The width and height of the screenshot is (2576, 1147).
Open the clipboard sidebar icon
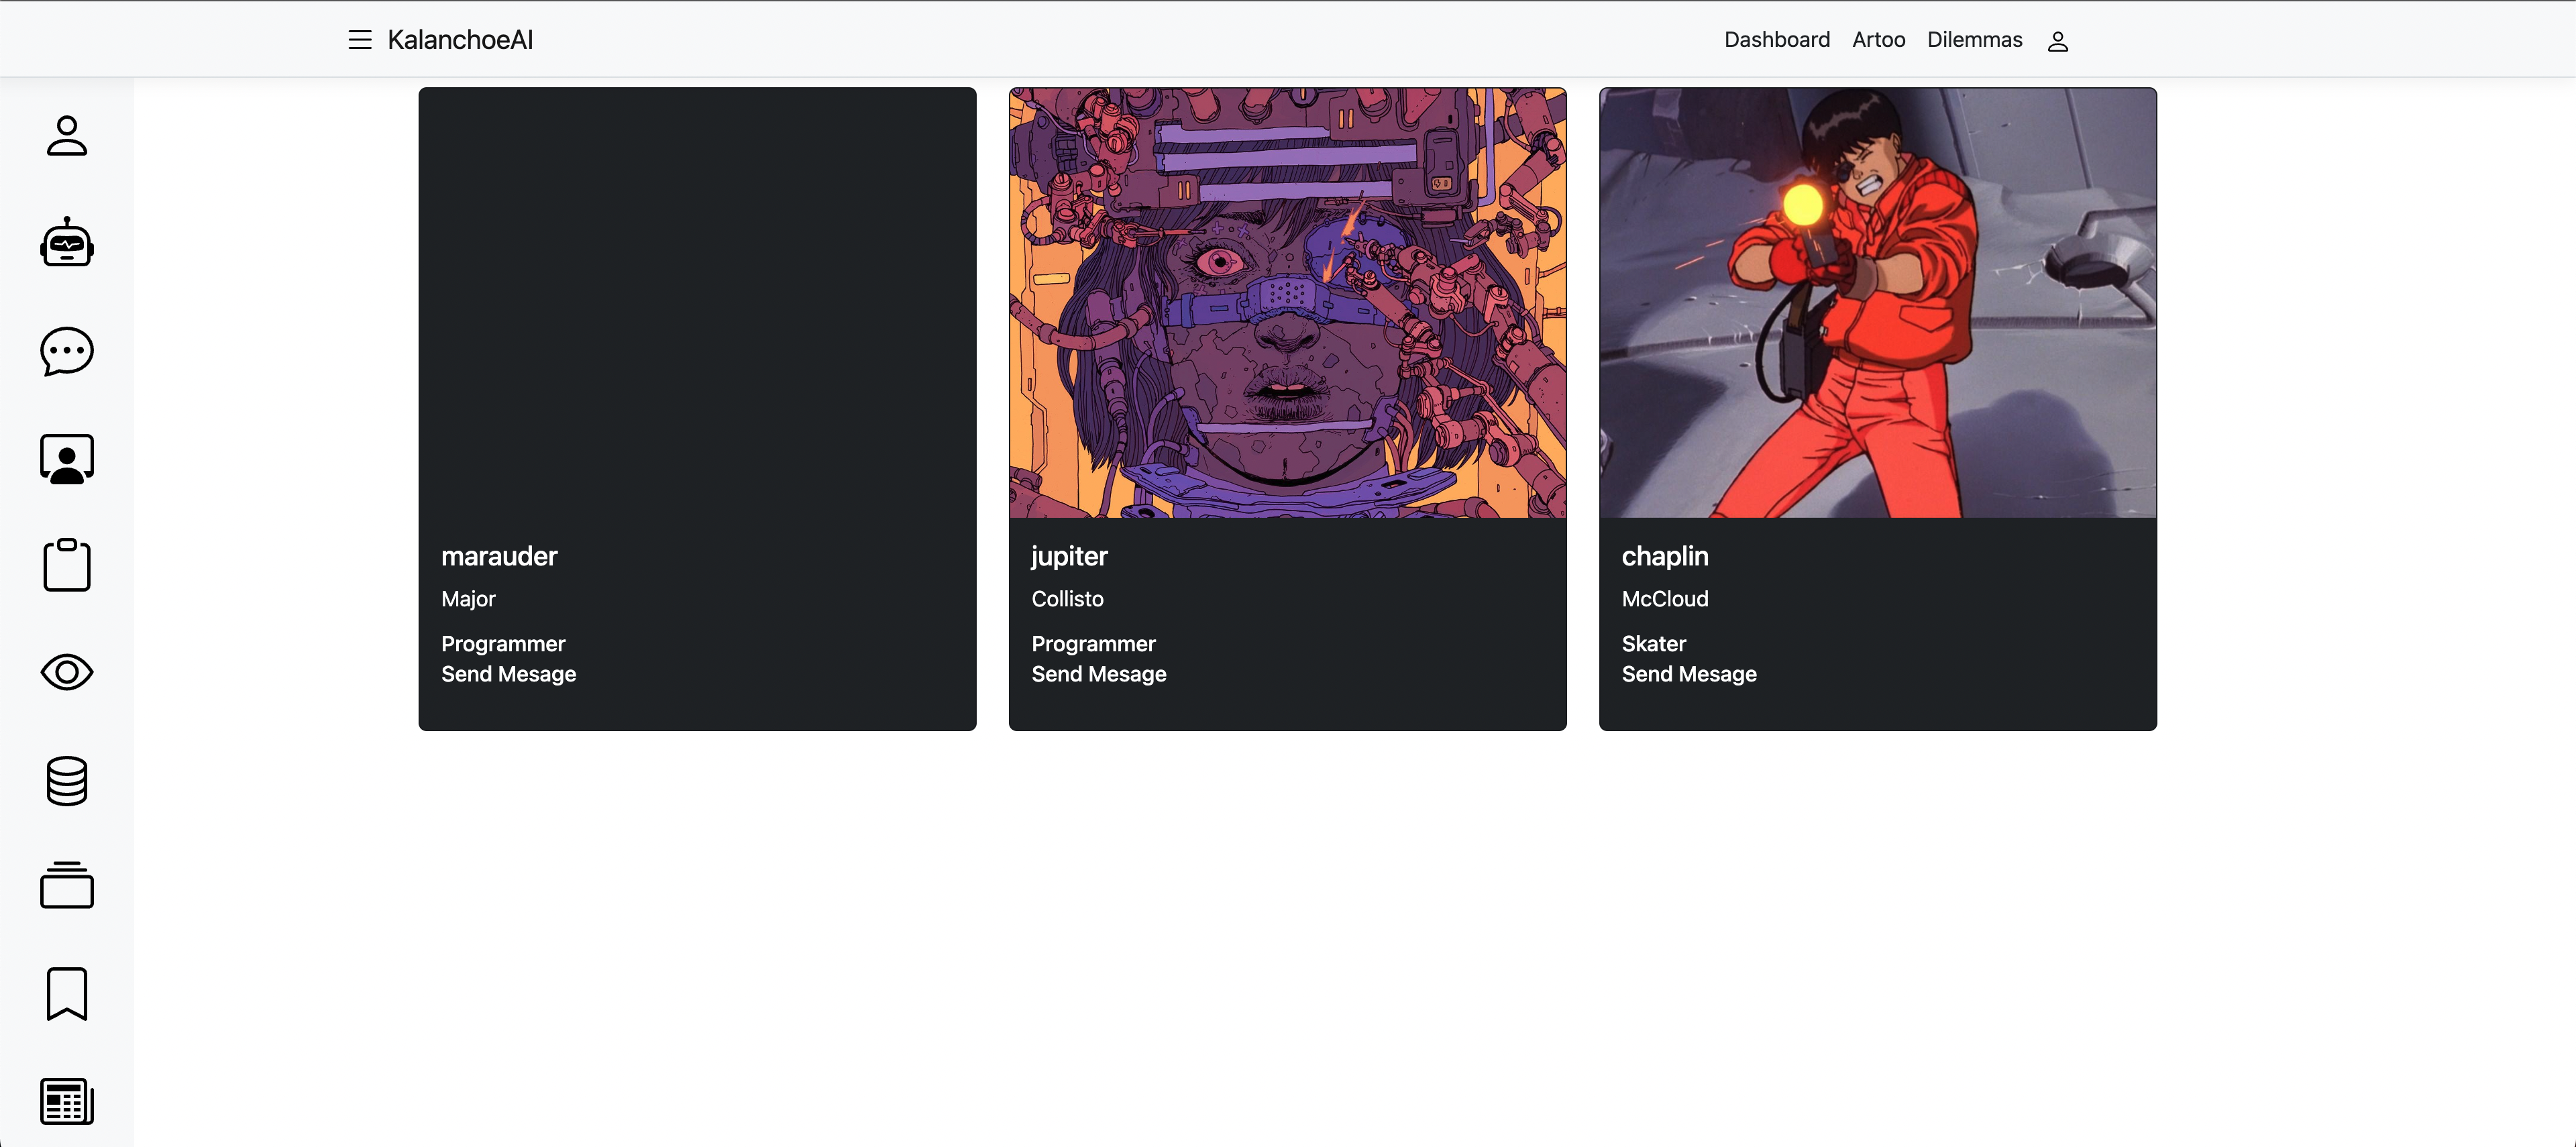tap(67, 565)
